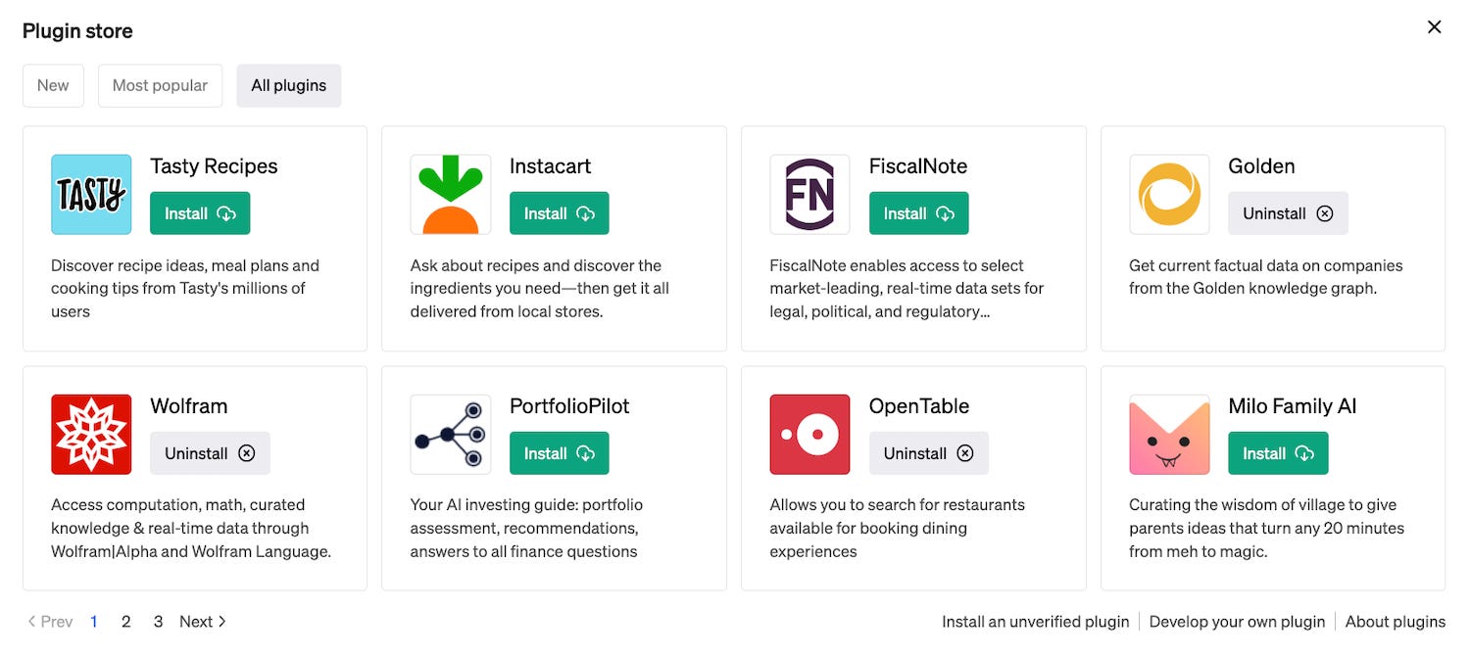
Task: Uninstall the Wolfram plugin
Action: (x=210, y=452)
